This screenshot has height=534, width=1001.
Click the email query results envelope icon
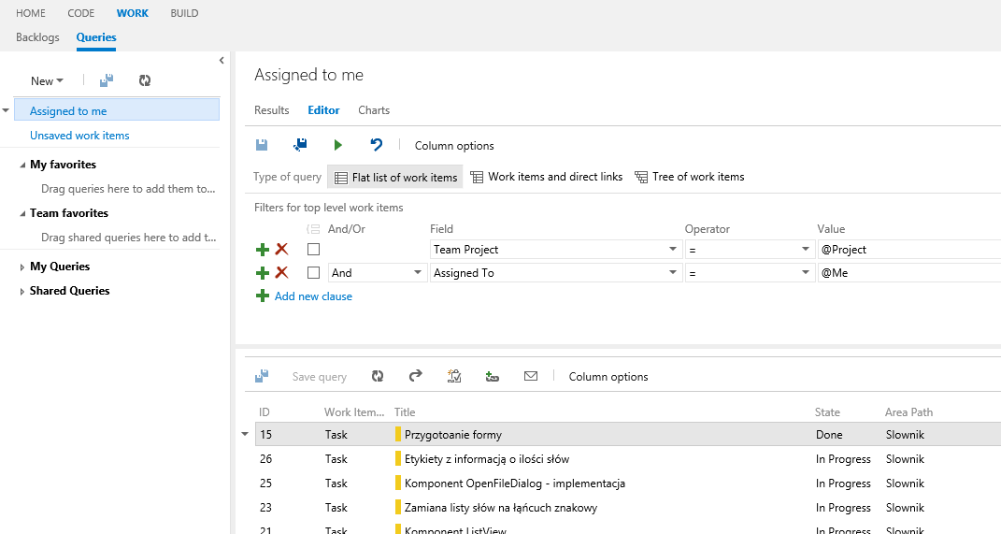coord(531,376)
